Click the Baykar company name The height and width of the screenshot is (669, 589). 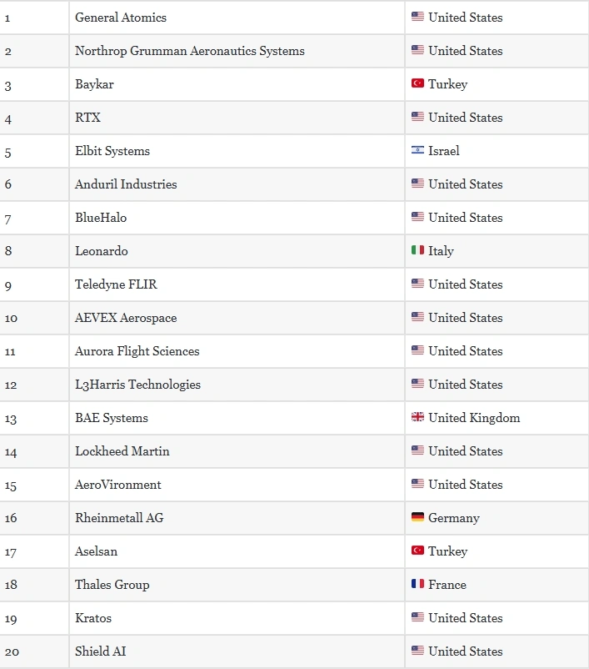tap(94, 84)
